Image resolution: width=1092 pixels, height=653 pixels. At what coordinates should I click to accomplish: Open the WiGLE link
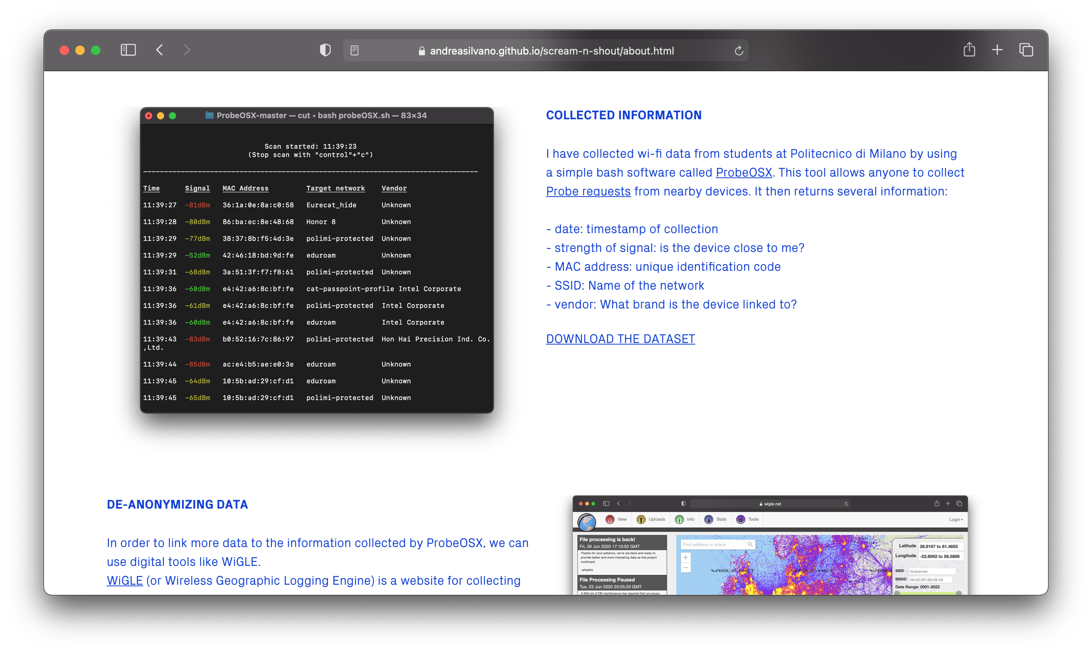coord(125,581)
